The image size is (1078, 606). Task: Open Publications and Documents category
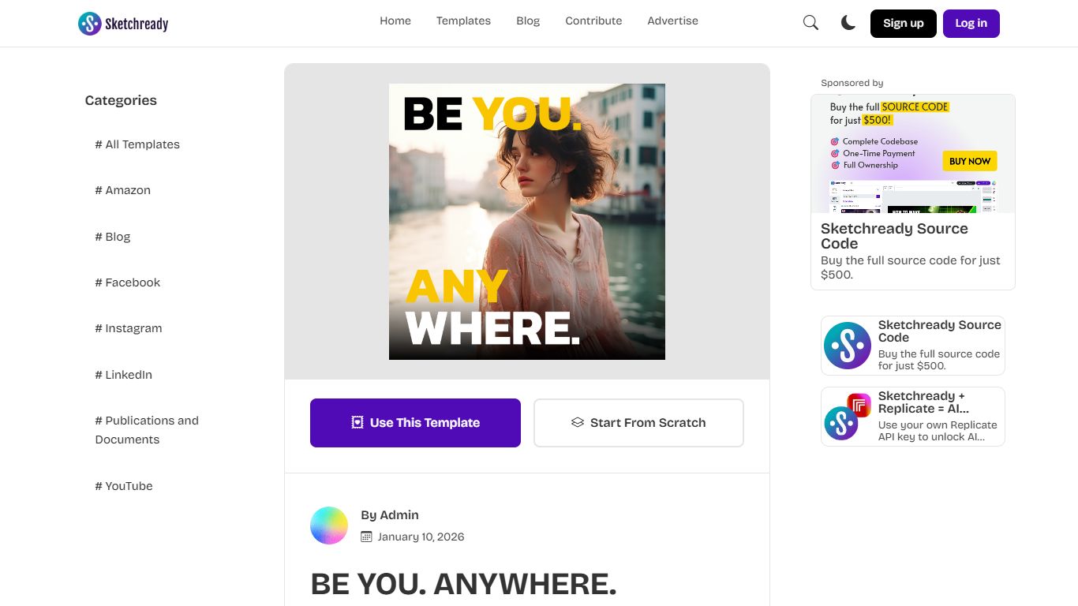tap(147, 430)
